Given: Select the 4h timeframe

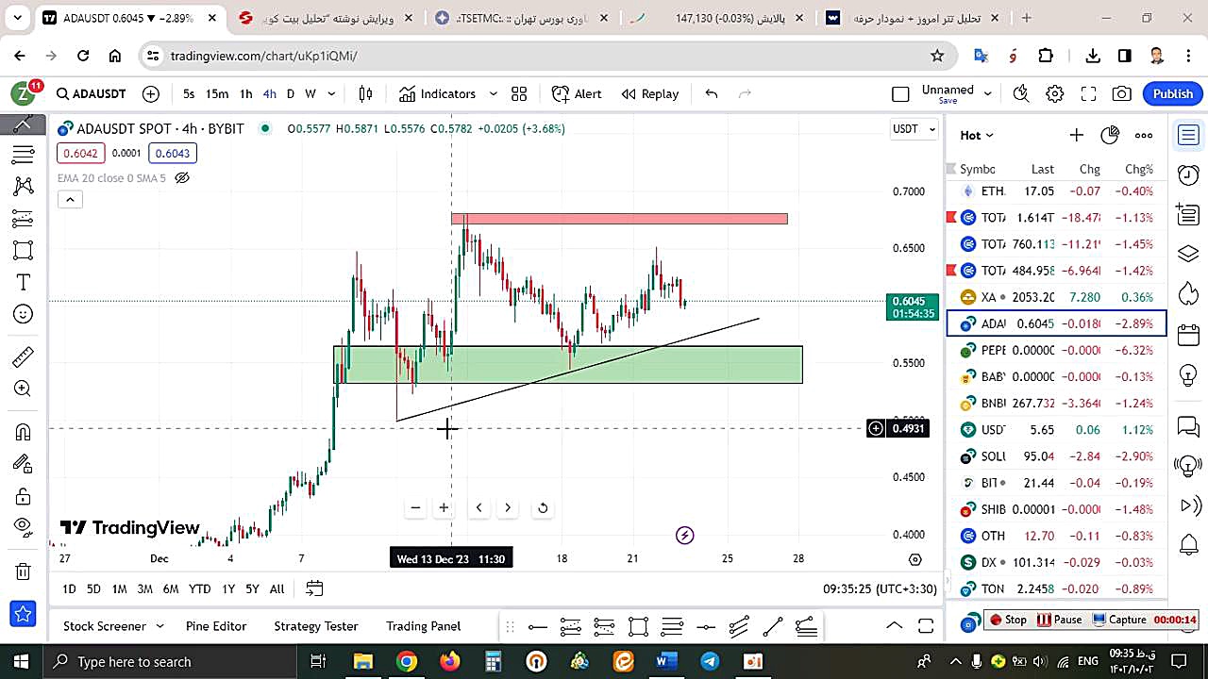Looking at the screenshot, I should pos(270,93).
